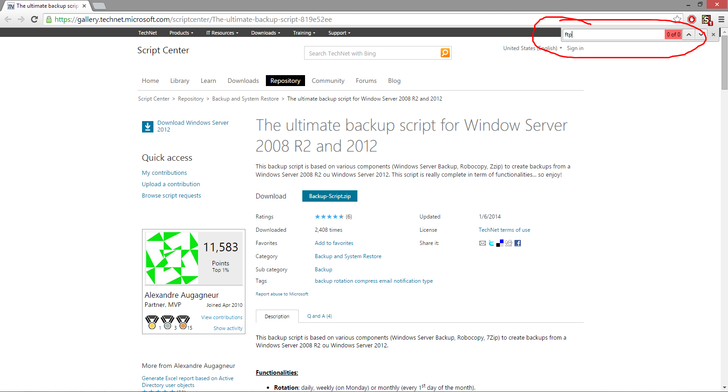Share on Digg icon

pos(509,243)
